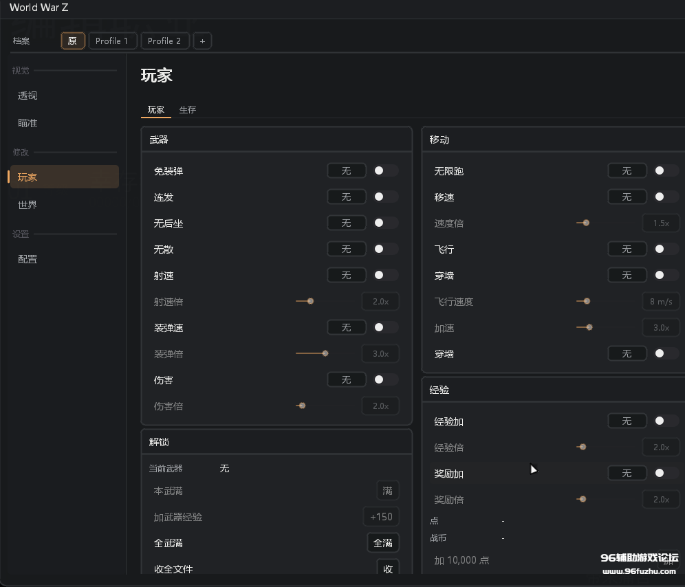Screen dimensions: 685x587
Task: Open the 玩家 sub-tab
Action: [156, 109]
